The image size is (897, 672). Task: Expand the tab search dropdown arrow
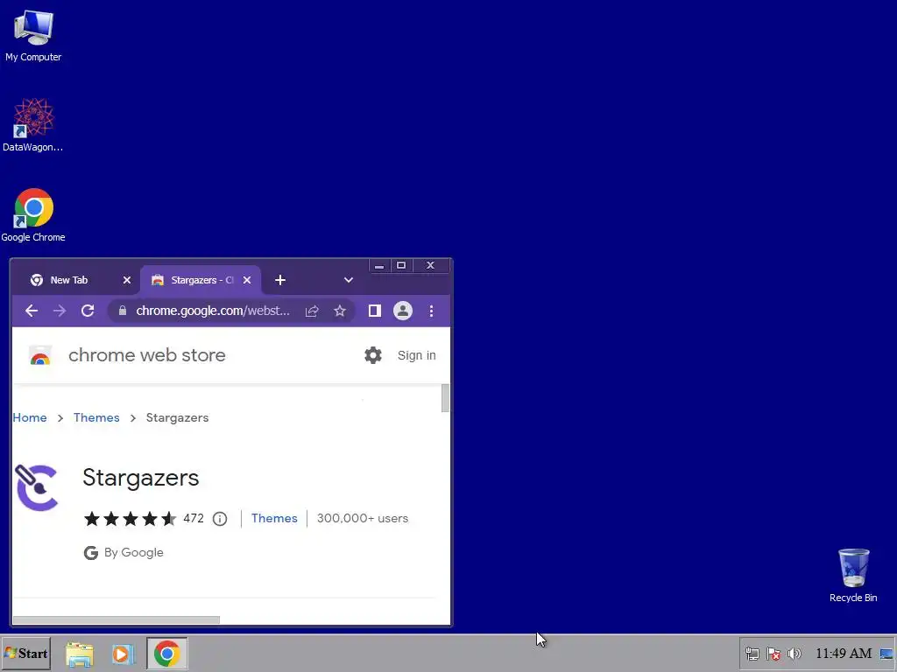[x=349, y=280]
